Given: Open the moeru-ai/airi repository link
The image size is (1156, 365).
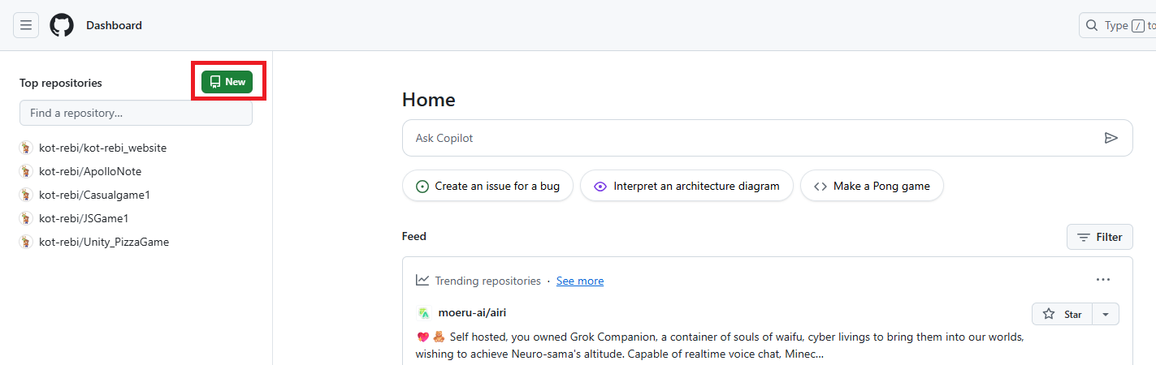Looking at the screenshot, I should (472, 312).
